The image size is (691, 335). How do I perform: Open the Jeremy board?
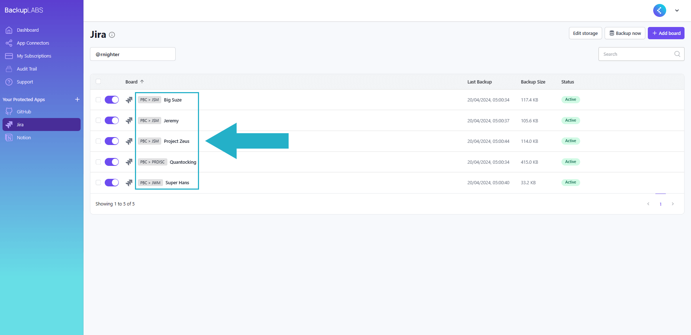click(x=171, y=121)
